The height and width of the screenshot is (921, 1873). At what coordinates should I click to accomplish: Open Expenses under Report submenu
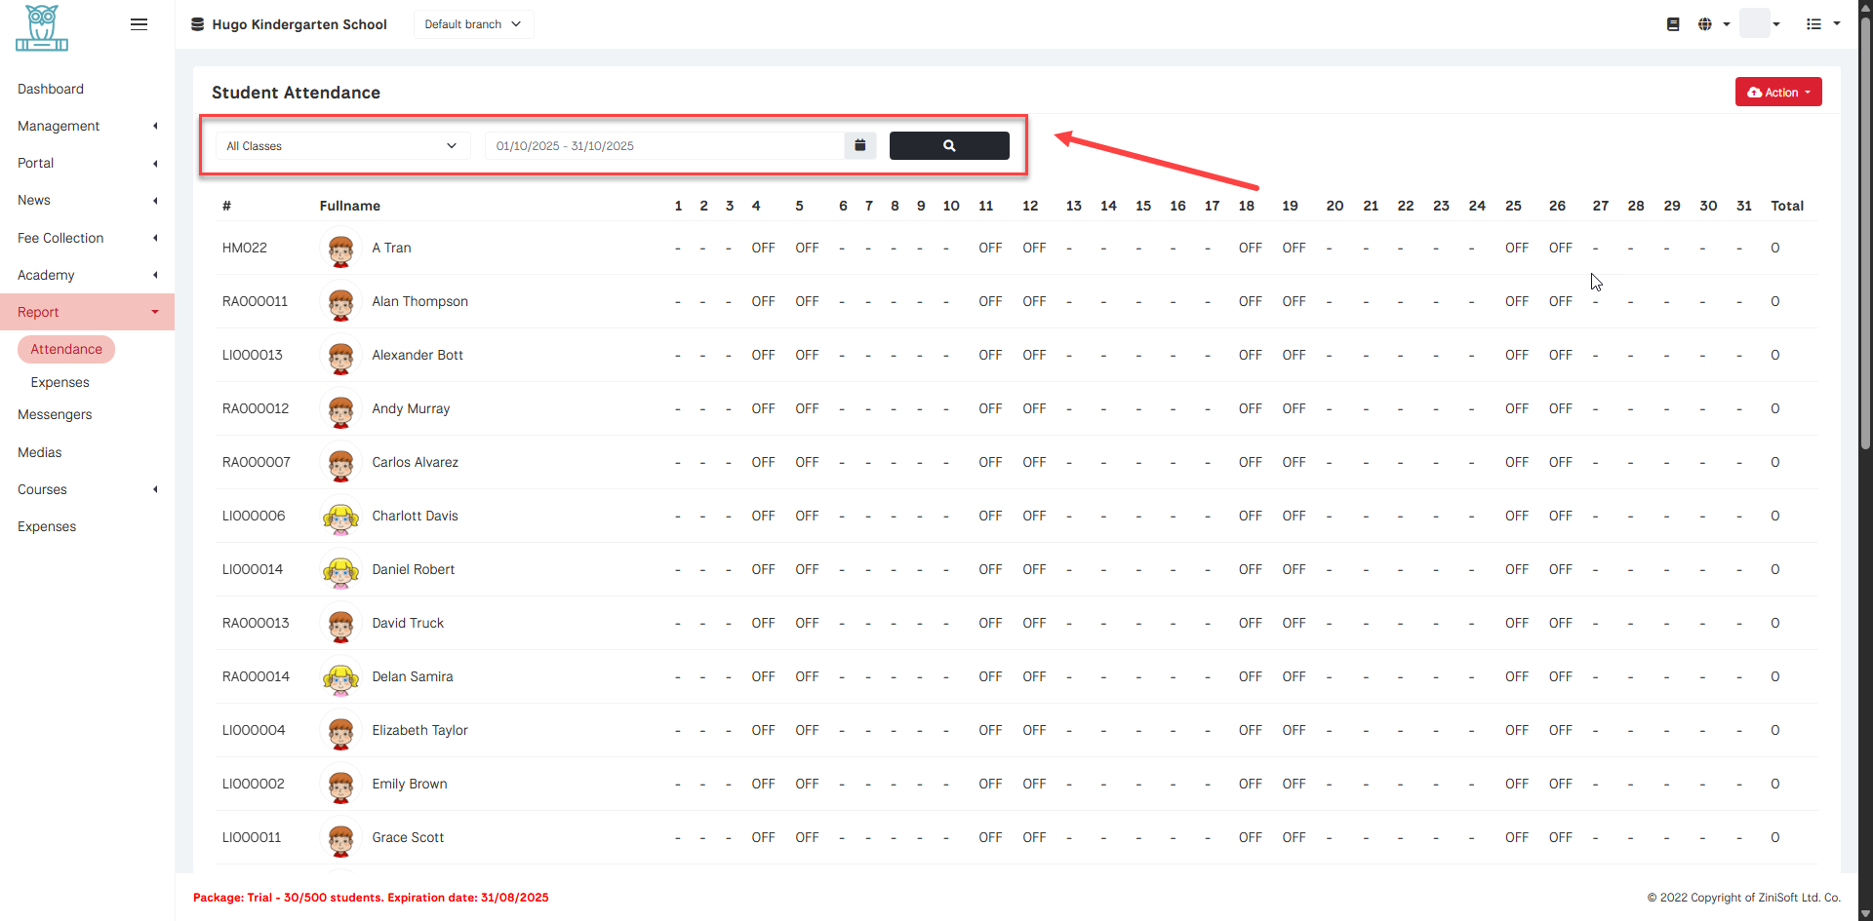pyautogui.click(x=60, y=382)
